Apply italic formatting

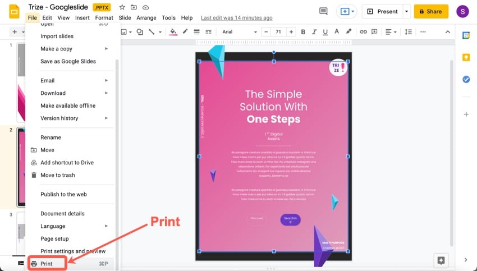(314, 32)
